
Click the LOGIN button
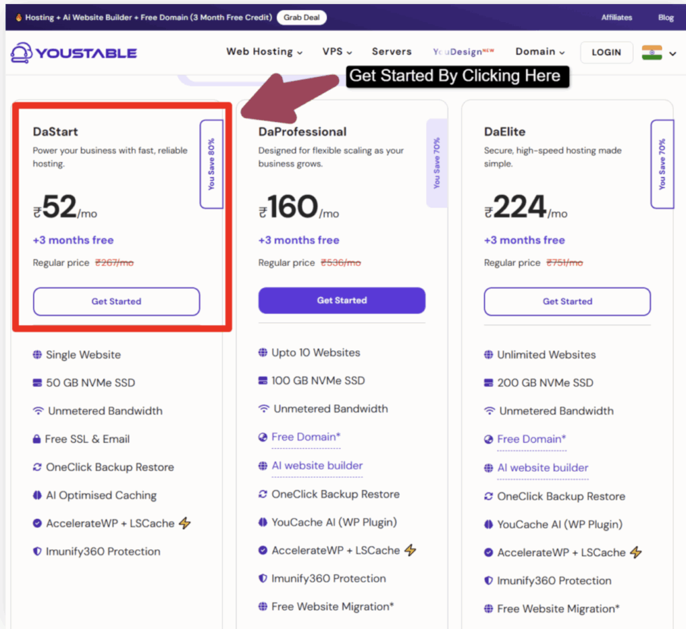pos(606,52)
